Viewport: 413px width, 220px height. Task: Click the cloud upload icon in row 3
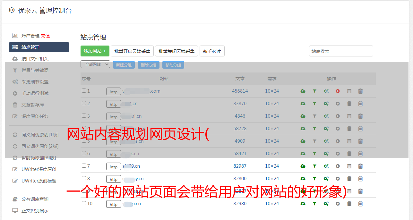pos(303,116)
